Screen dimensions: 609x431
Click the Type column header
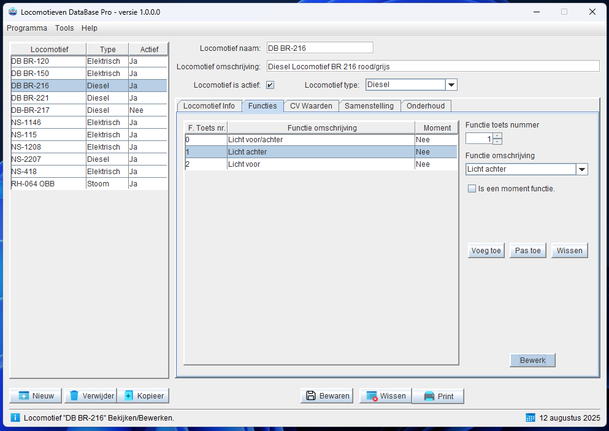point(107,49)
